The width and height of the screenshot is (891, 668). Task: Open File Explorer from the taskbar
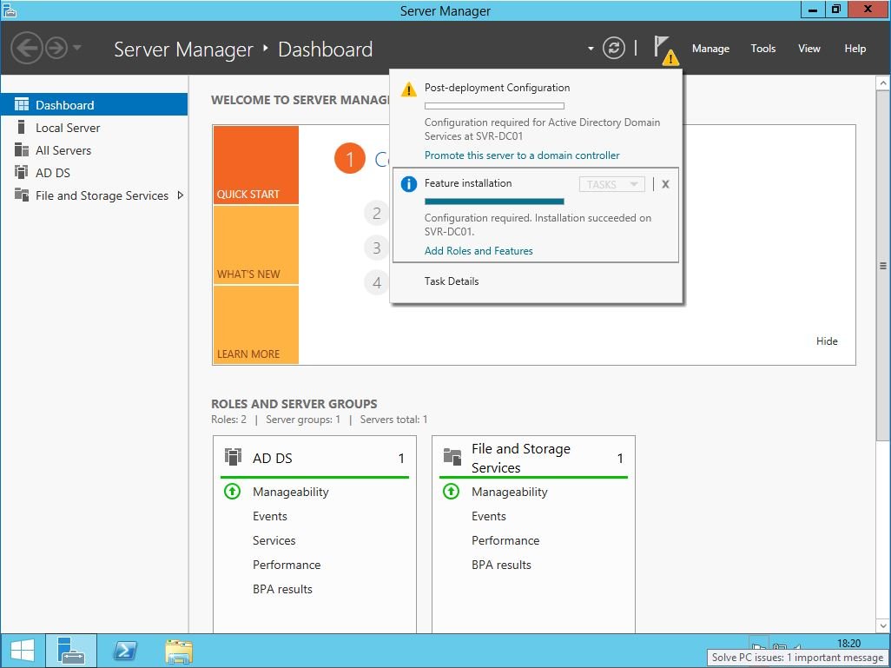tap(178, 650)
